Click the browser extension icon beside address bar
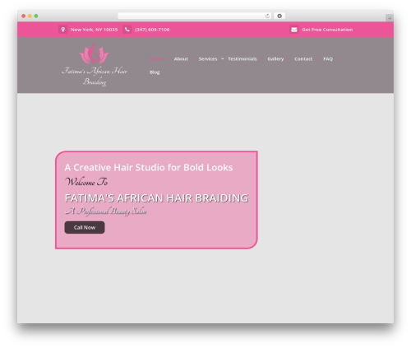Viewport: 411px width, 348px height. (x=279, y=16)
